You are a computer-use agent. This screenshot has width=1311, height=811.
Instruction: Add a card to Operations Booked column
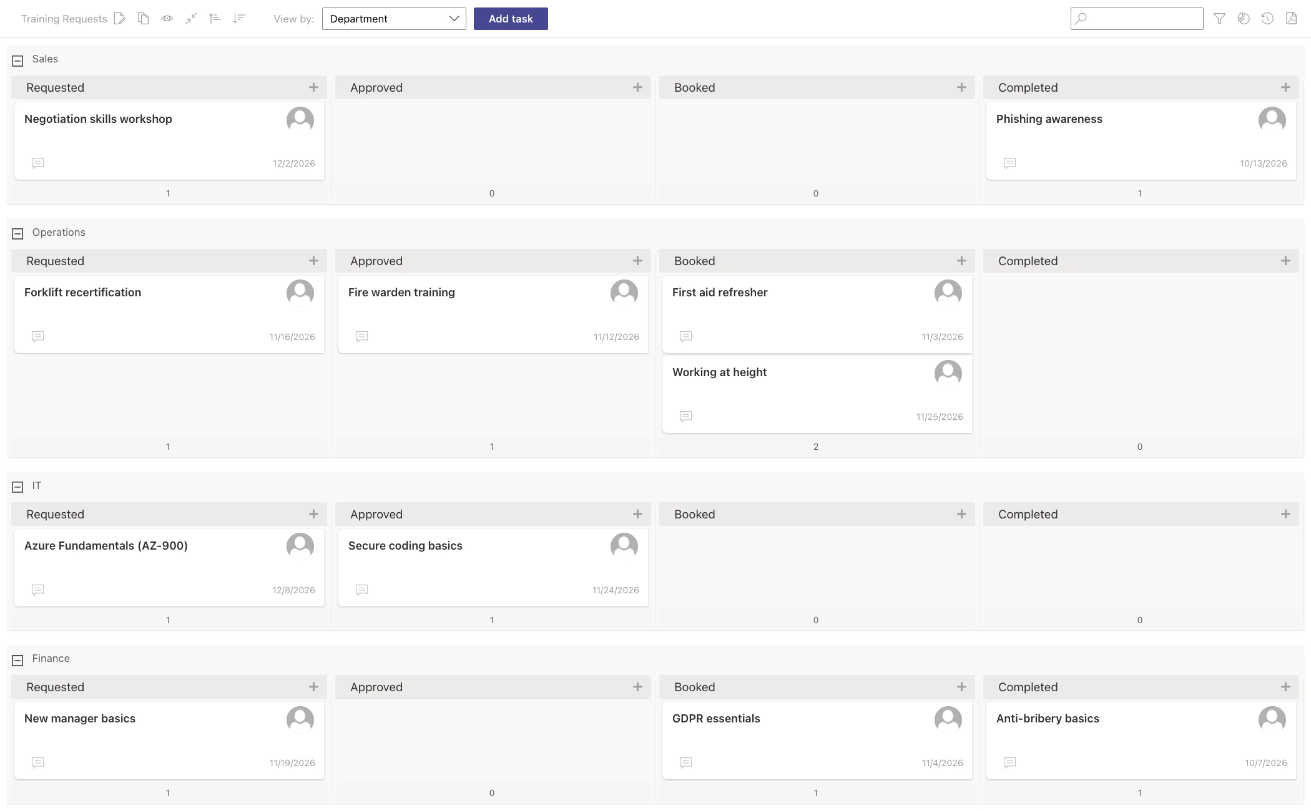tap(961, 261)
